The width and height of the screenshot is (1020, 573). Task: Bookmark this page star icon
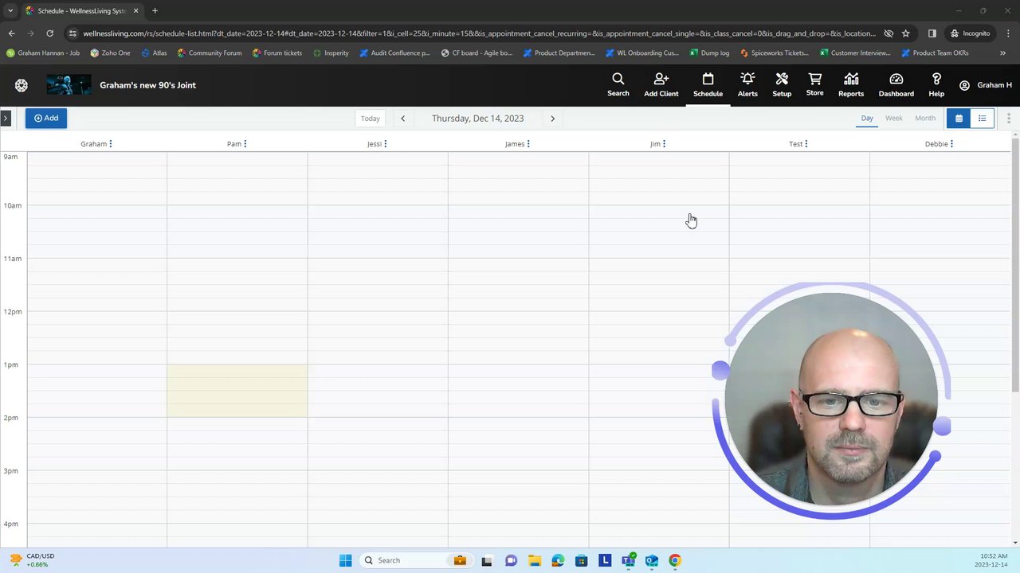(x=906, y=33)
